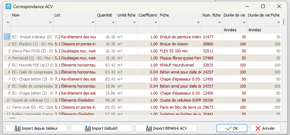Click the 'Fiche' column header

(180, 15)
